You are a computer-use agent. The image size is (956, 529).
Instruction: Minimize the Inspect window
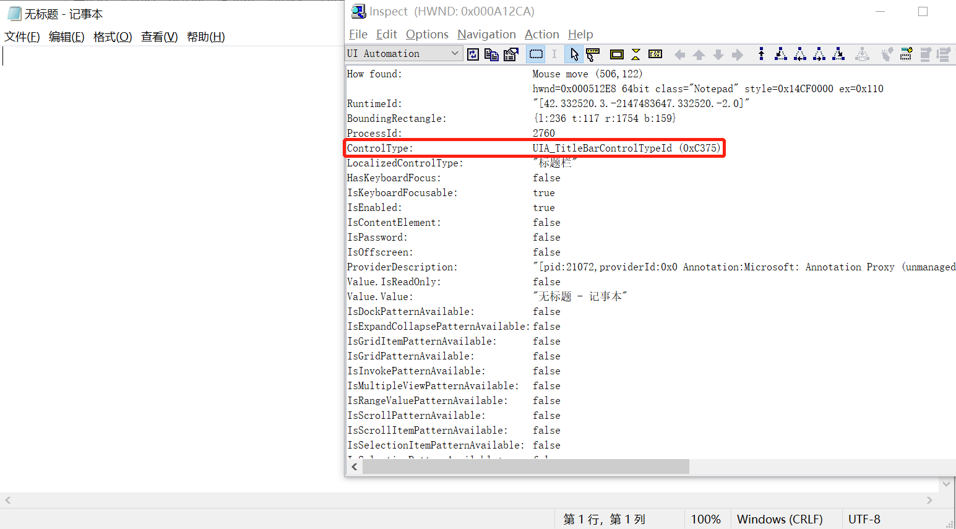[x=881, y=11]
